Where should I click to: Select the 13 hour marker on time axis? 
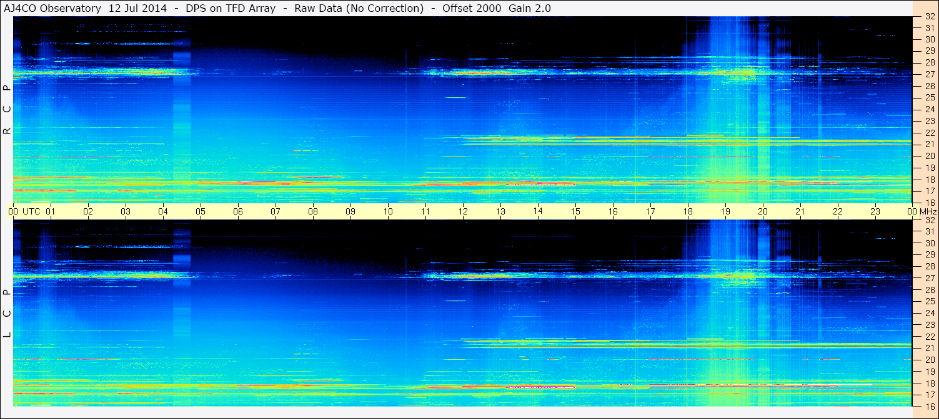click(x=500, y=211)
